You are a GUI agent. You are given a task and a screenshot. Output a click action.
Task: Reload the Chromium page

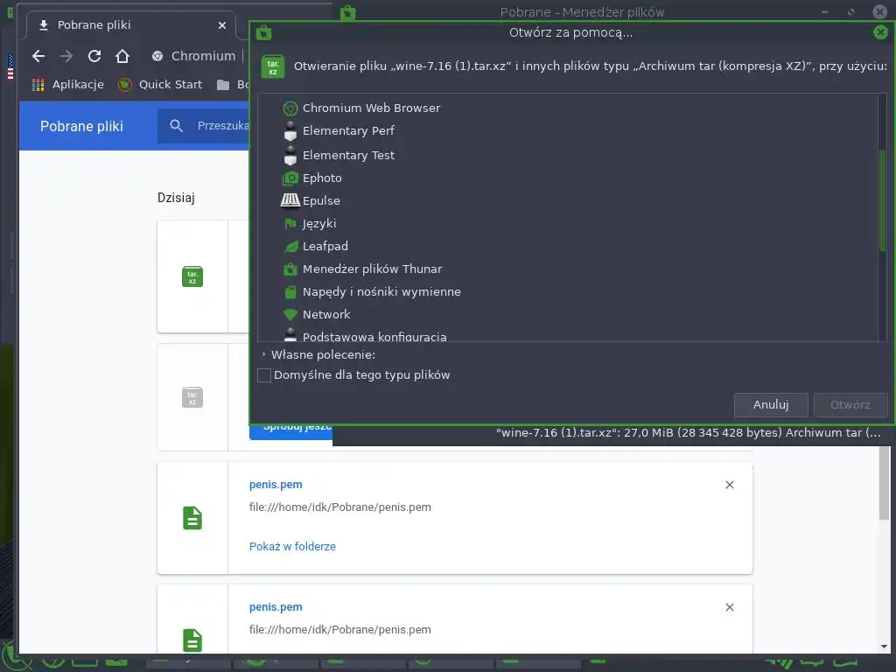[x=94, y=56]
